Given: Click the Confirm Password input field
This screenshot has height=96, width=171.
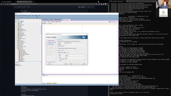Looking at the screenshot, I should (75, 46).
